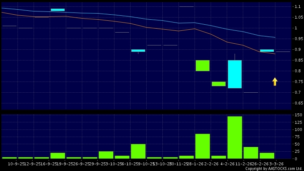Click the tall cyan candlestick body
Viewport: 304px width, 171px height.
pyautogui.click(x=235, y=74)
